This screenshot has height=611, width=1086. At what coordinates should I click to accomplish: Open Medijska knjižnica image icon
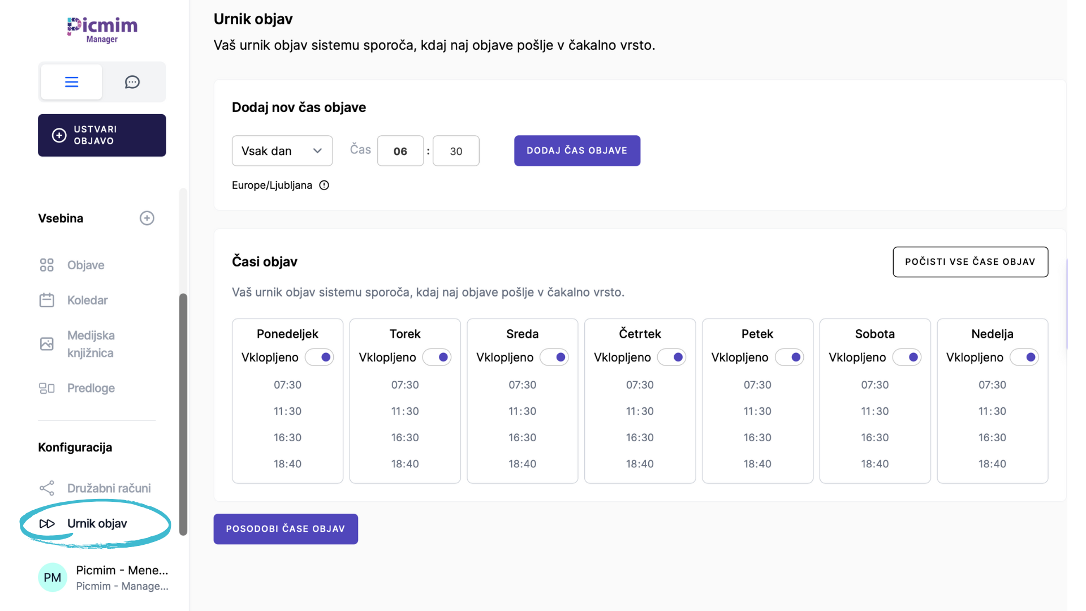coord(47,344)
